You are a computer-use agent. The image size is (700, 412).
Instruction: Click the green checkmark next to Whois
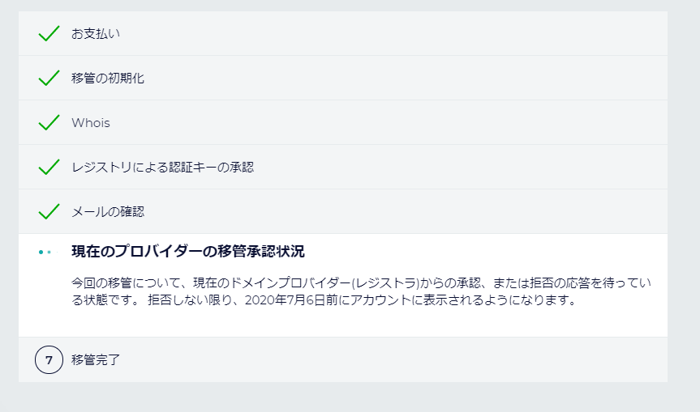coord(49,122)
